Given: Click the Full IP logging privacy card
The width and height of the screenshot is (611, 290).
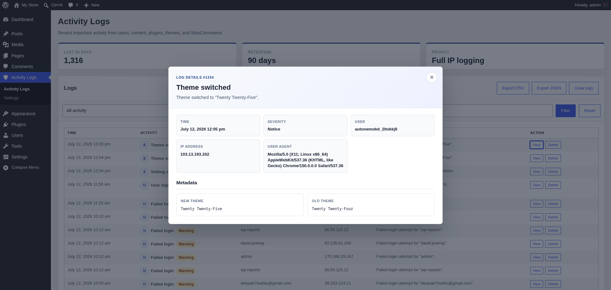Looking at the screenshot, I should 515,56.
